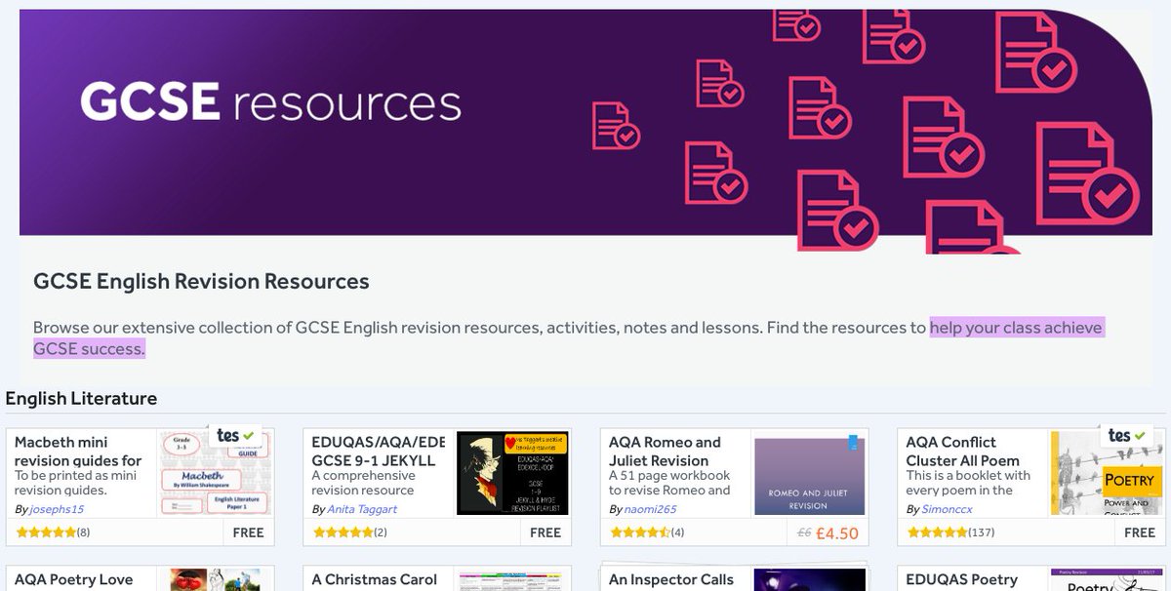View the Romeo and Juliet Revision thumbnail
The width and height of the screenshot is (1171, 591).
[809, 477]
